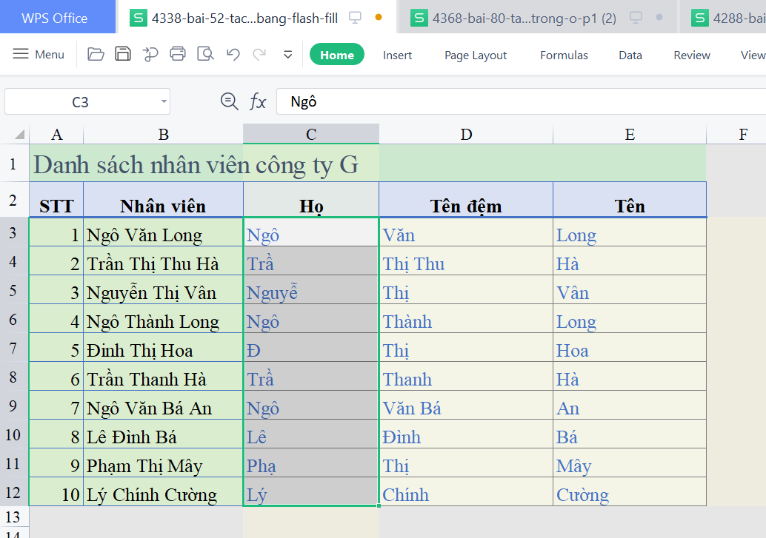Click into the formula bar input
This screenshot has width=766, height=538.
pos(519,101)
